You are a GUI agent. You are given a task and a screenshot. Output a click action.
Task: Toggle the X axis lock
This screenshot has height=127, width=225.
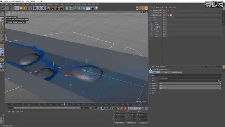click(35, 8)
